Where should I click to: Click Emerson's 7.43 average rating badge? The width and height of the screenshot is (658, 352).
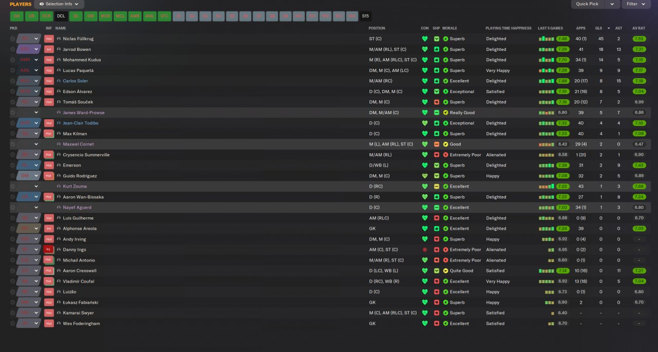point(639,165)
